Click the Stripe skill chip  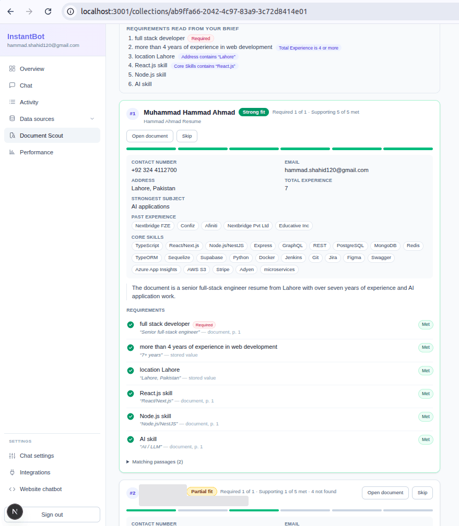click(223, 270)
